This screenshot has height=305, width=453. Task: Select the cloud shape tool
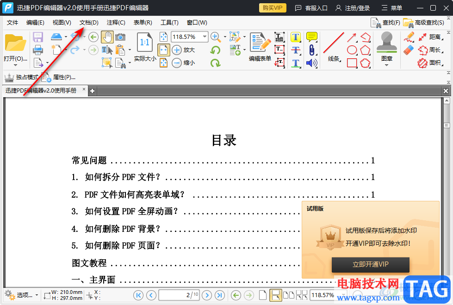click(x=365, y=63)
